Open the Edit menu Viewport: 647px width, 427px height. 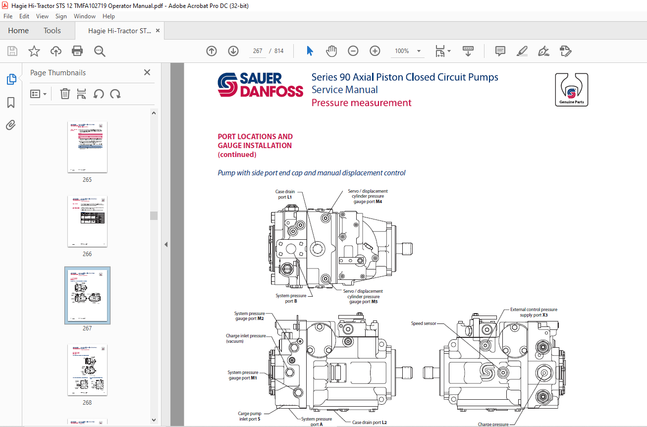(x=24, y=16)
